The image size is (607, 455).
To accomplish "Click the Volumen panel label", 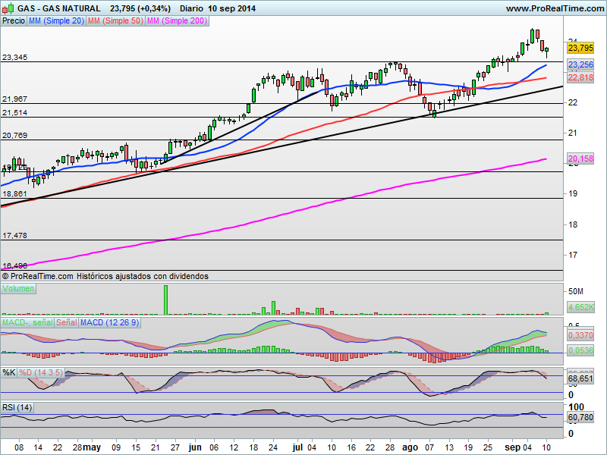I will tap(18, 289).
